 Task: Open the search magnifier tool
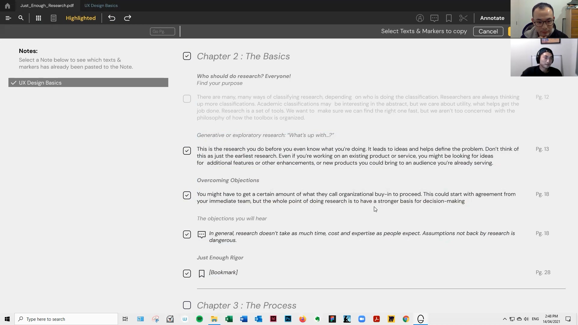21,18
